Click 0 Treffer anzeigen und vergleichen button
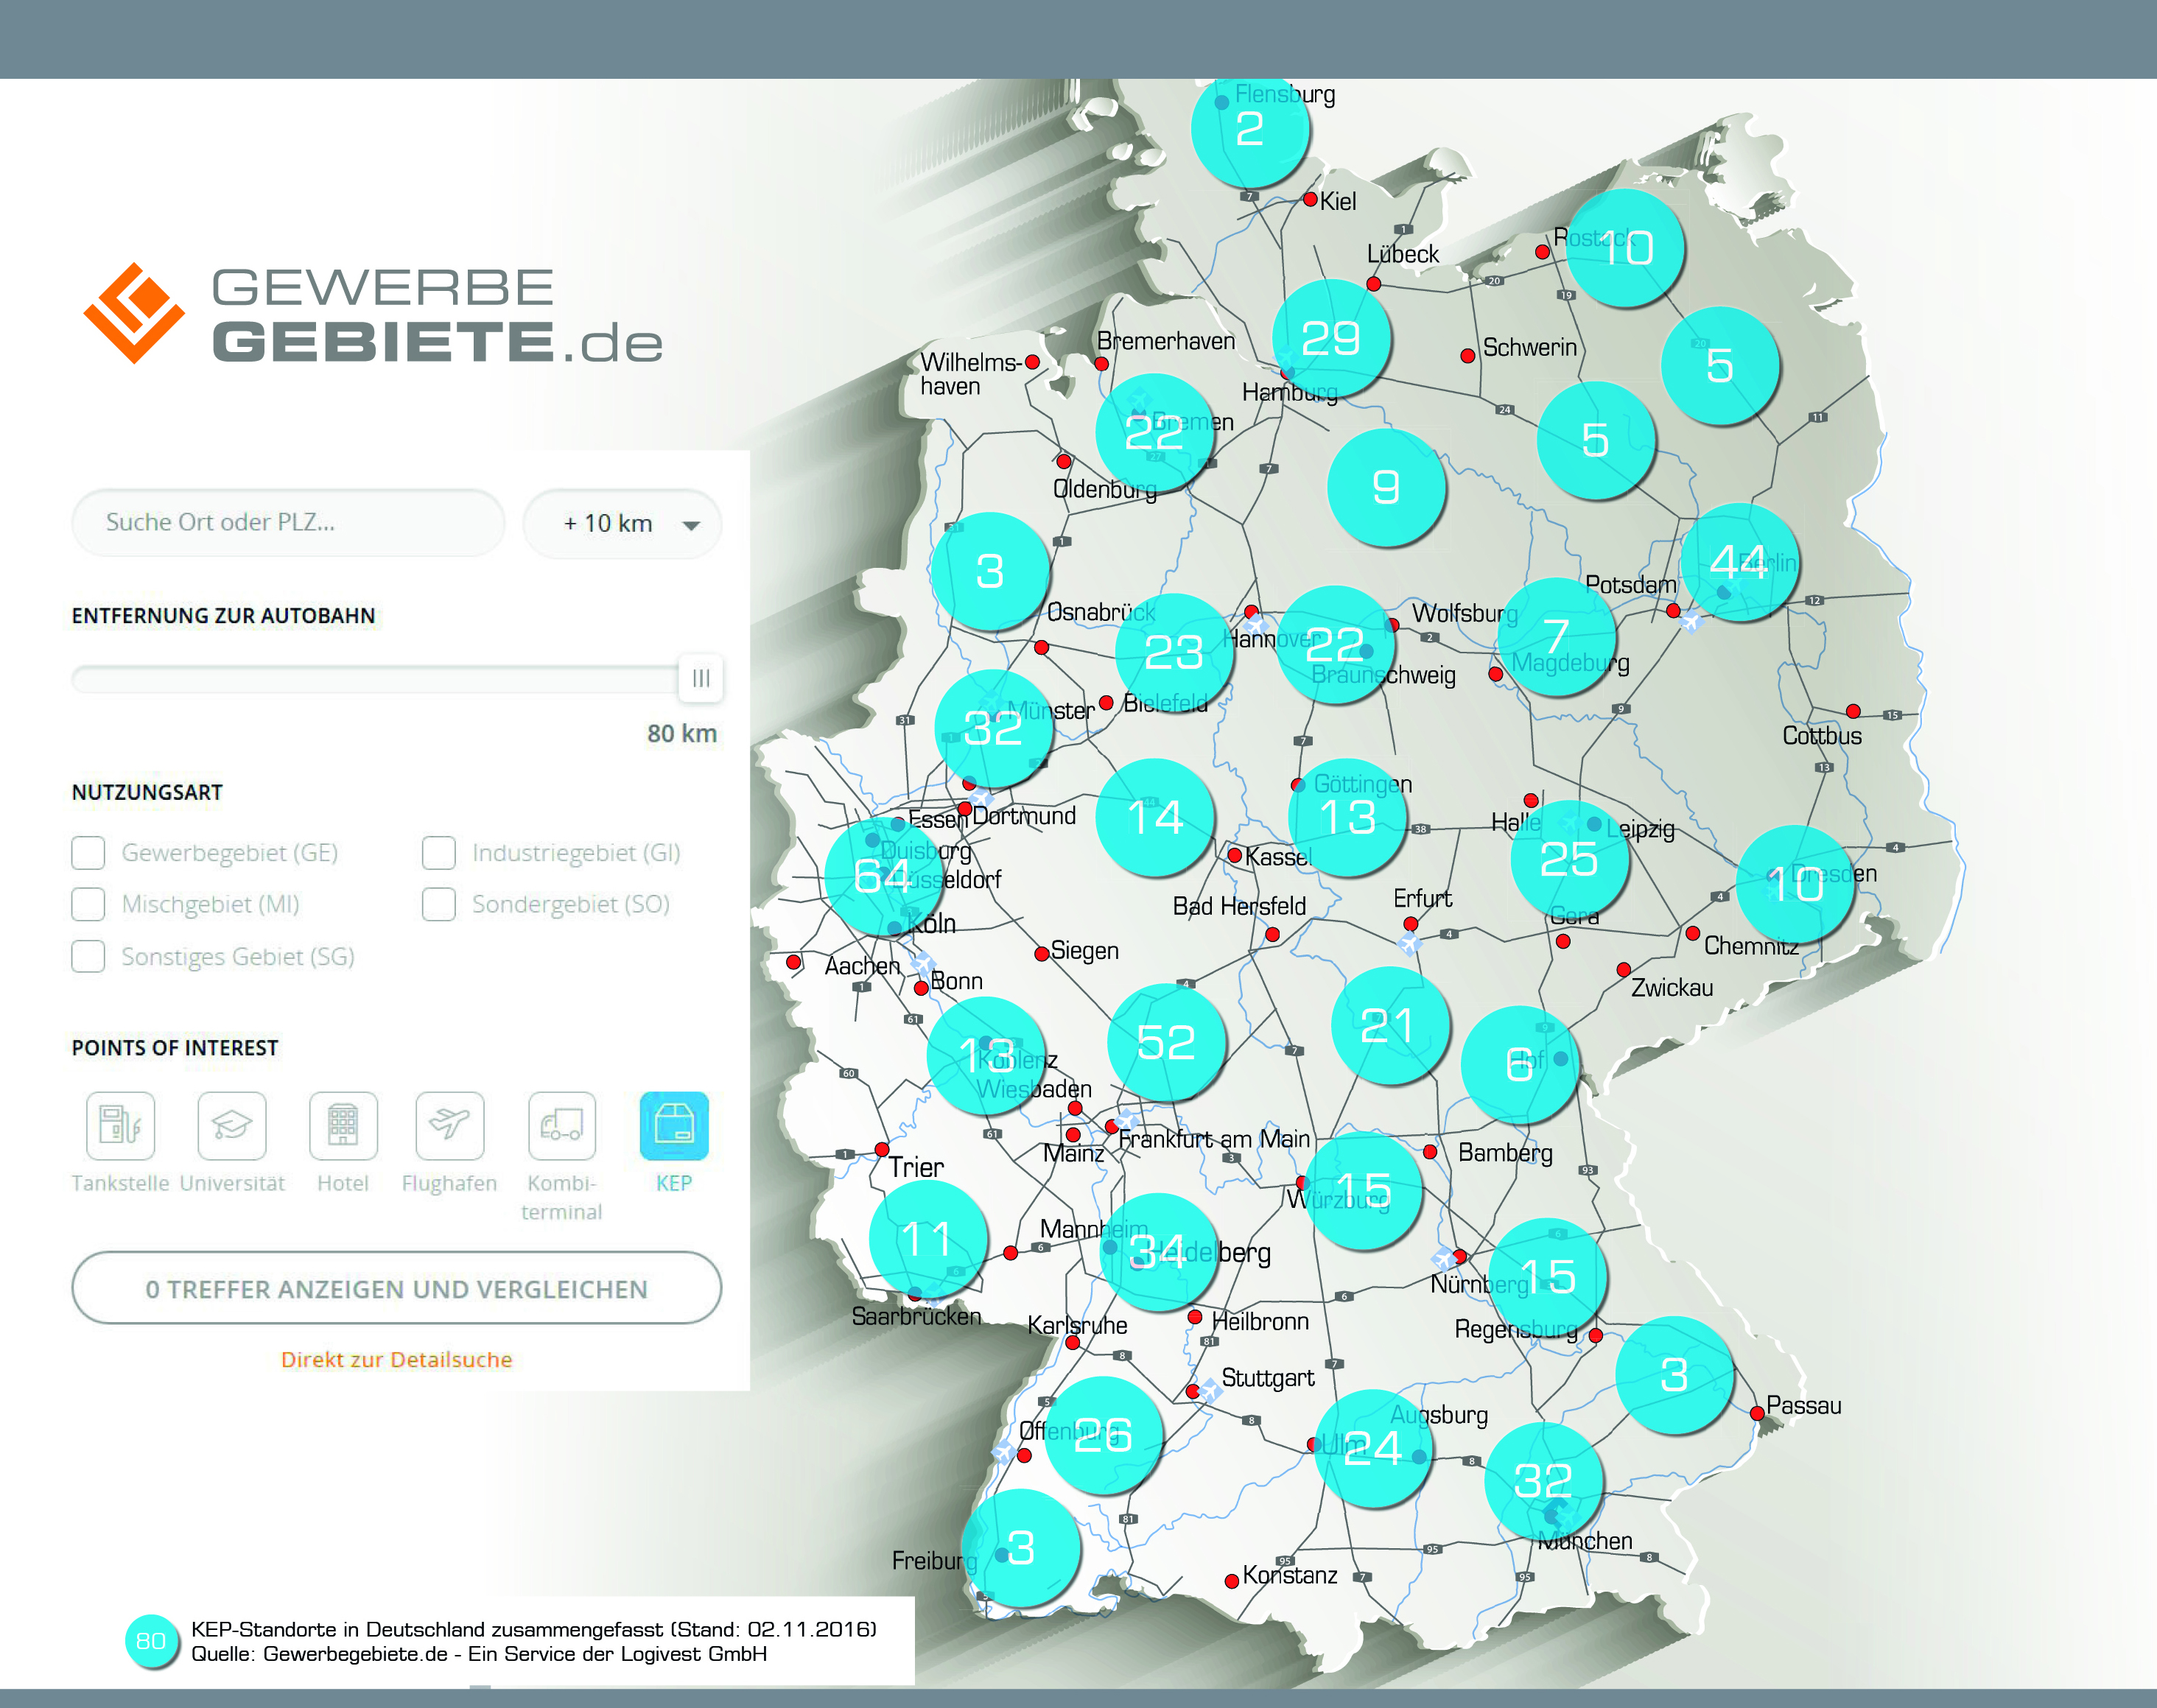The height and width of the screenshot is (1708, 2157). coord(396,1288)
